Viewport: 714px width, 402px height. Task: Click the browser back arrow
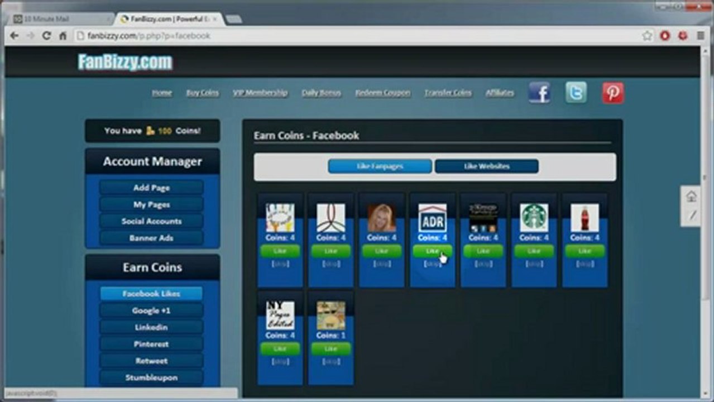15,36
